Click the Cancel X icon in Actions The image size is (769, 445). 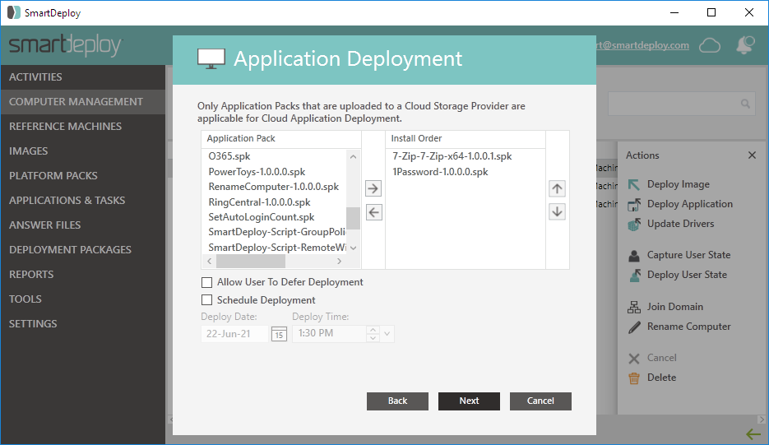click(633, 359)
